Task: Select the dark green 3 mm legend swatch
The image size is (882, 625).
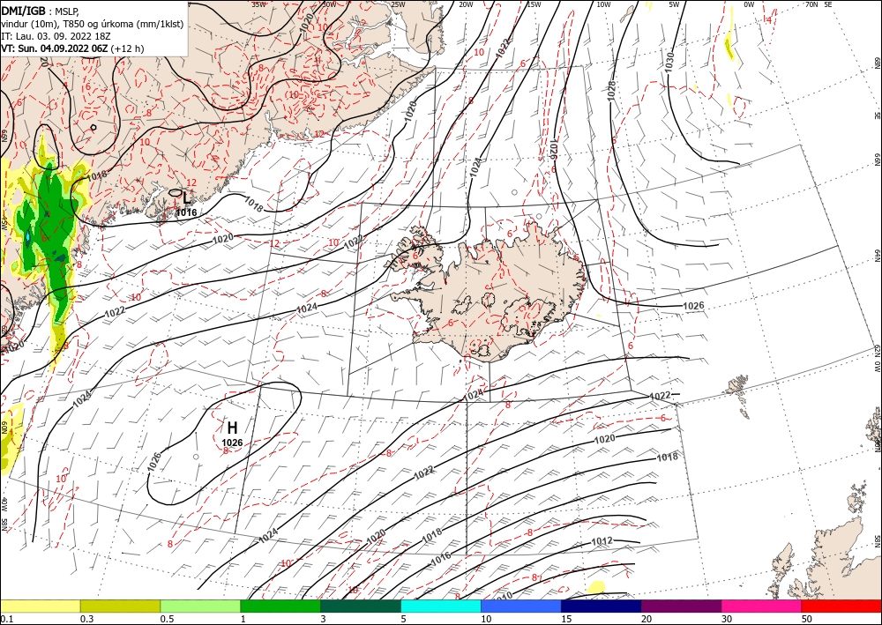Action: pos(361,606)
